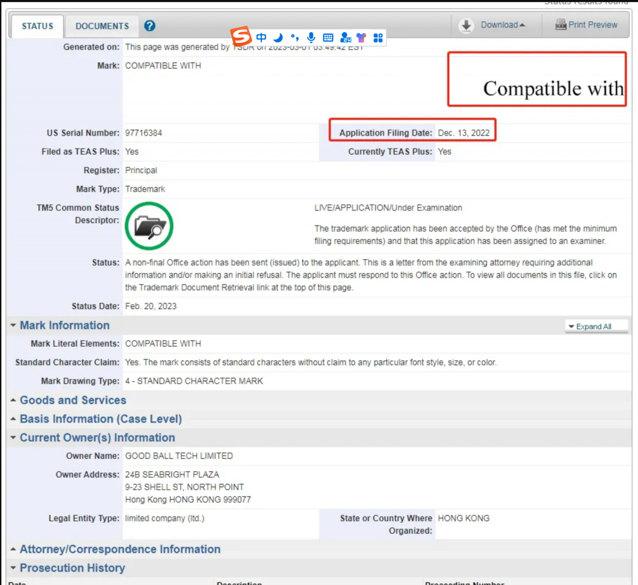The height and width of the screenshot is (585, 638).
Task: Expand the Goods and Services section
Action: 73,400
